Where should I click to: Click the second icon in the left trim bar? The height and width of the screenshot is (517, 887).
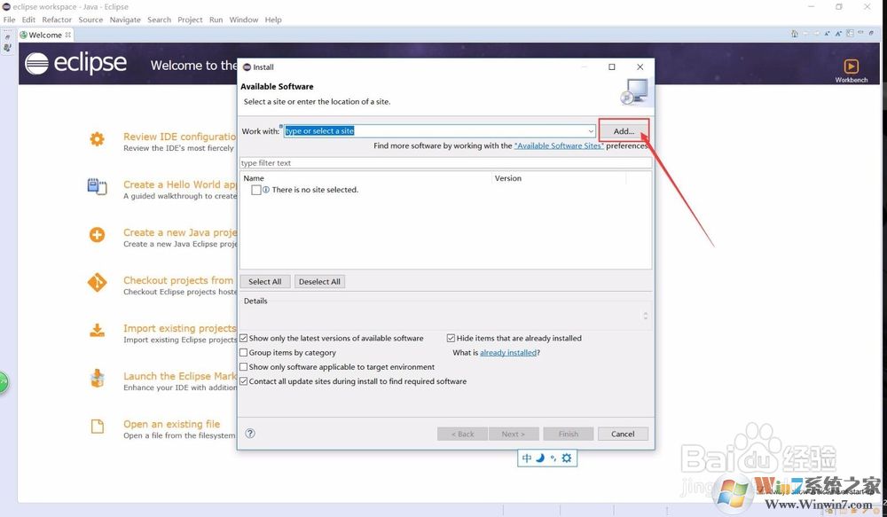7,48
